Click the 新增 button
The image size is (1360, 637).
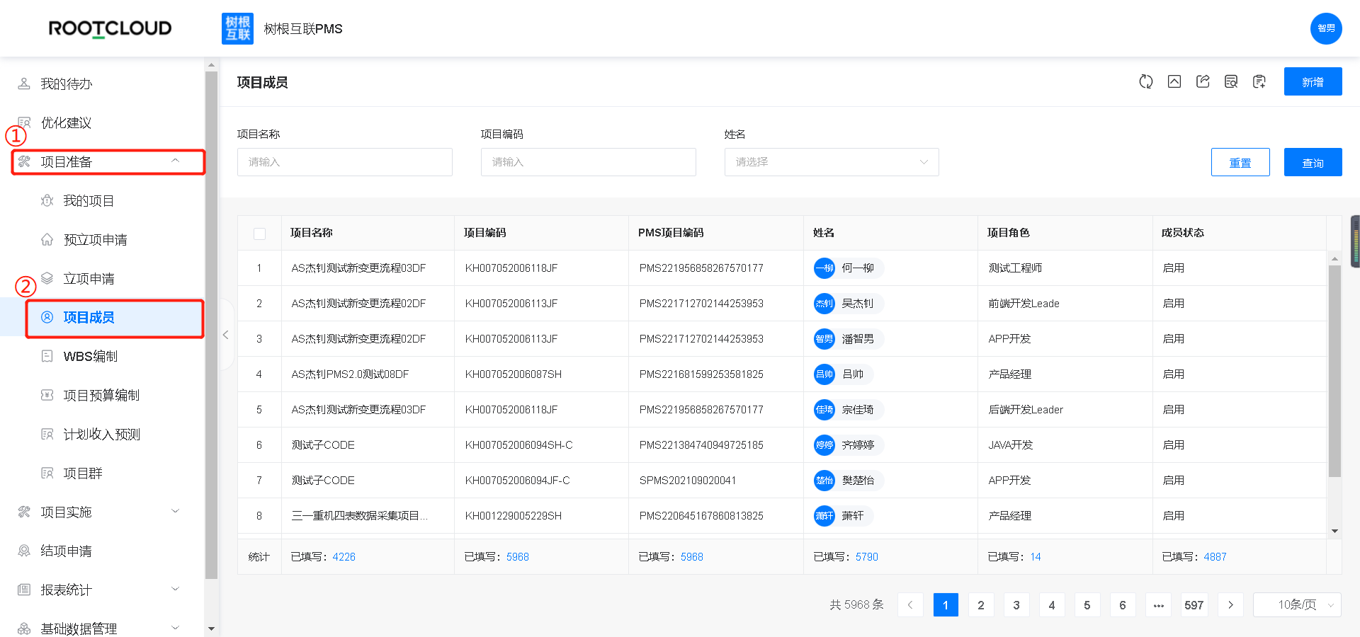click(1313, 81)
